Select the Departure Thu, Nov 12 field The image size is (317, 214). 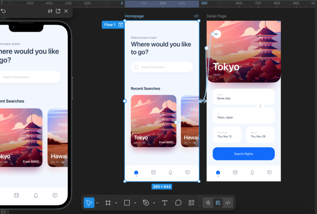point(227,135)
